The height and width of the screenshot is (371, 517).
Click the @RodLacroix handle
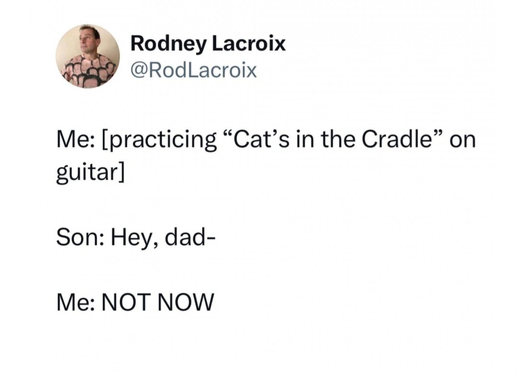coord(194,70)
